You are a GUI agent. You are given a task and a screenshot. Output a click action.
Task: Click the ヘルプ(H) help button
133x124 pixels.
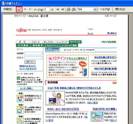pos(105,9)
